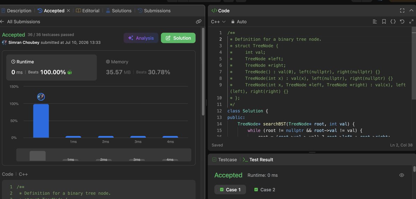Click the format code icon
This screenshot has height=199, width=416.
click(x=375, y=21)
